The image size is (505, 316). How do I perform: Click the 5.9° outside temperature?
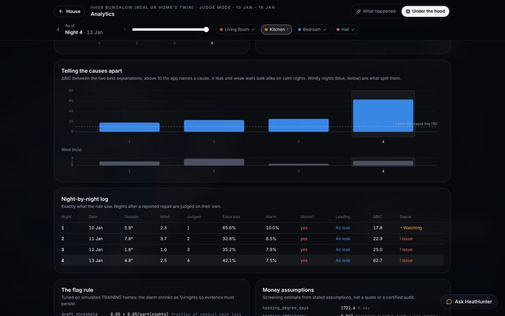128,228
